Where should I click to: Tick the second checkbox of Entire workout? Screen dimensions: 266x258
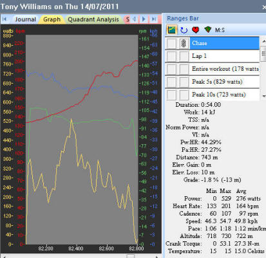184,69
